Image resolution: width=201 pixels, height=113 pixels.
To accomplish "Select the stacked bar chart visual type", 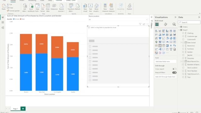I will point(156,31).
